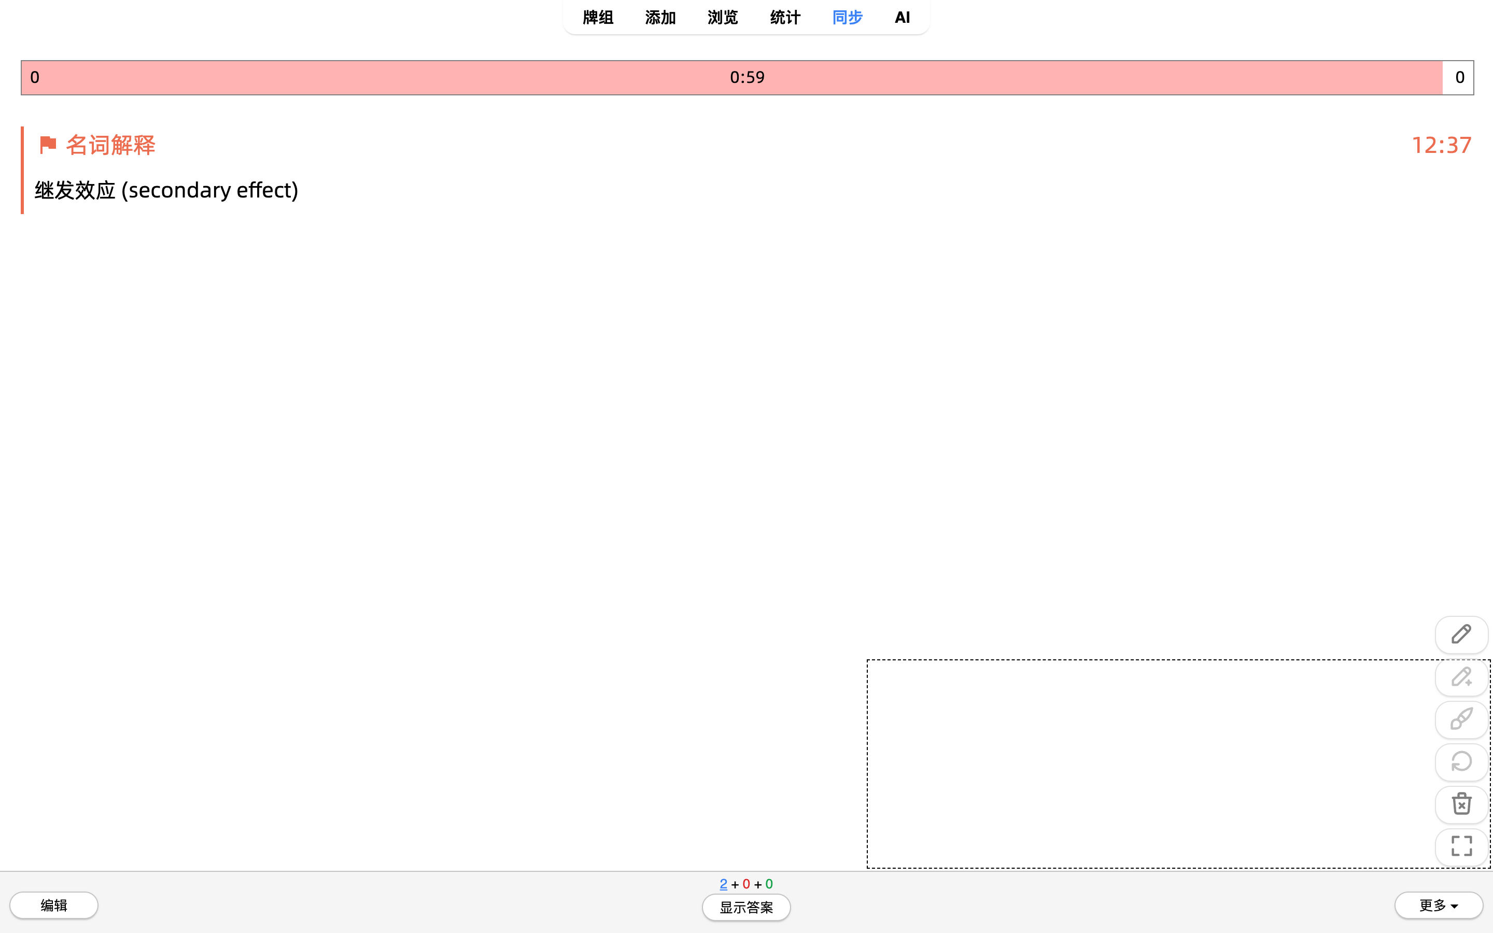Open the 统计 statistics tab

click(785, 17)
